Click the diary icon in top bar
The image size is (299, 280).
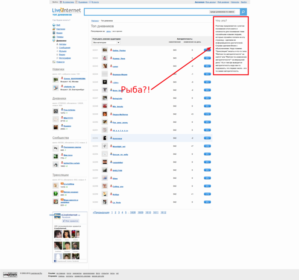point(77,2)
